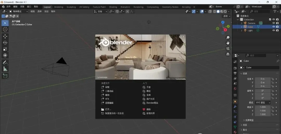Click the Location X value field
The width and height of the screenshot is (281, 134).
coord(263,79)
